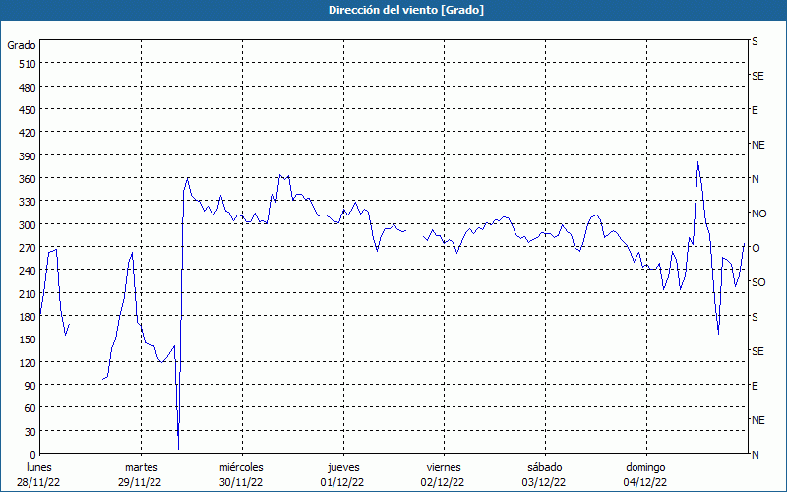
Task: Click the 270 degree axis label
Action: (x=28, y=248)
